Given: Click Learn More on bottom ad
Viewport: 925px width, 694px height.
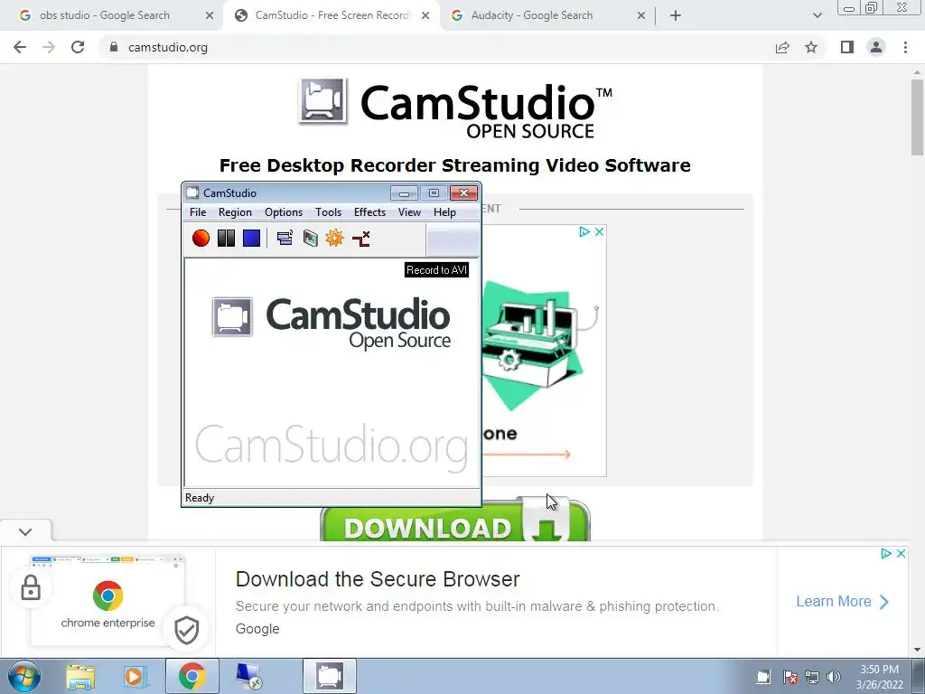Looking at the screenshot, I should [x=842, y=601].
